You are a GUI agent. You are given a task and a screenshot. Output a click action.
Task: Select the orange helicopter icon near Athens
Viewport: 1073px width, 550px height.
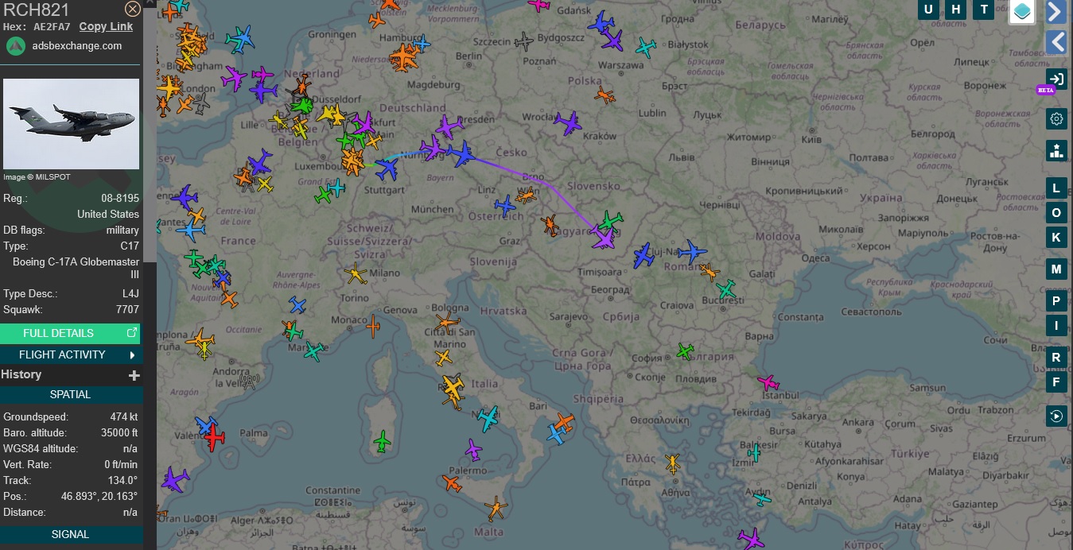(673, 463)
